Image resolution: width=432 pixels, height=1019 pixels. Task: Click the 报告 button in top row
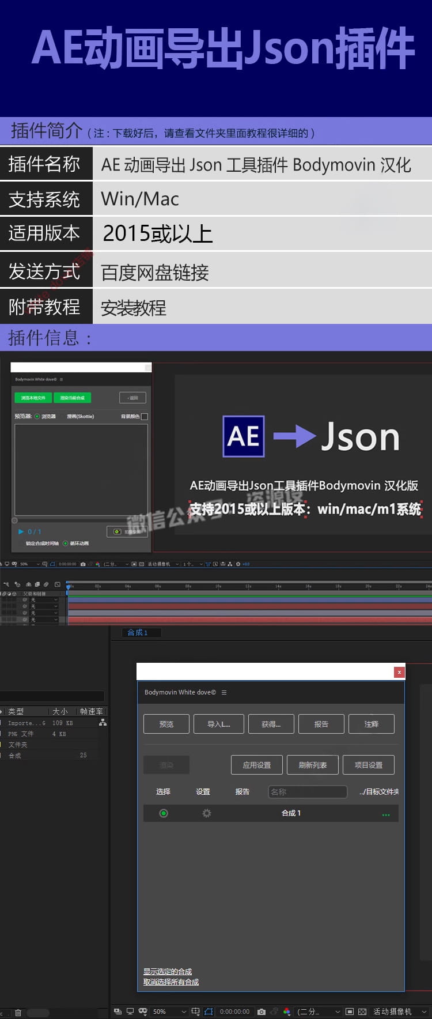click(x=321, y=724)
